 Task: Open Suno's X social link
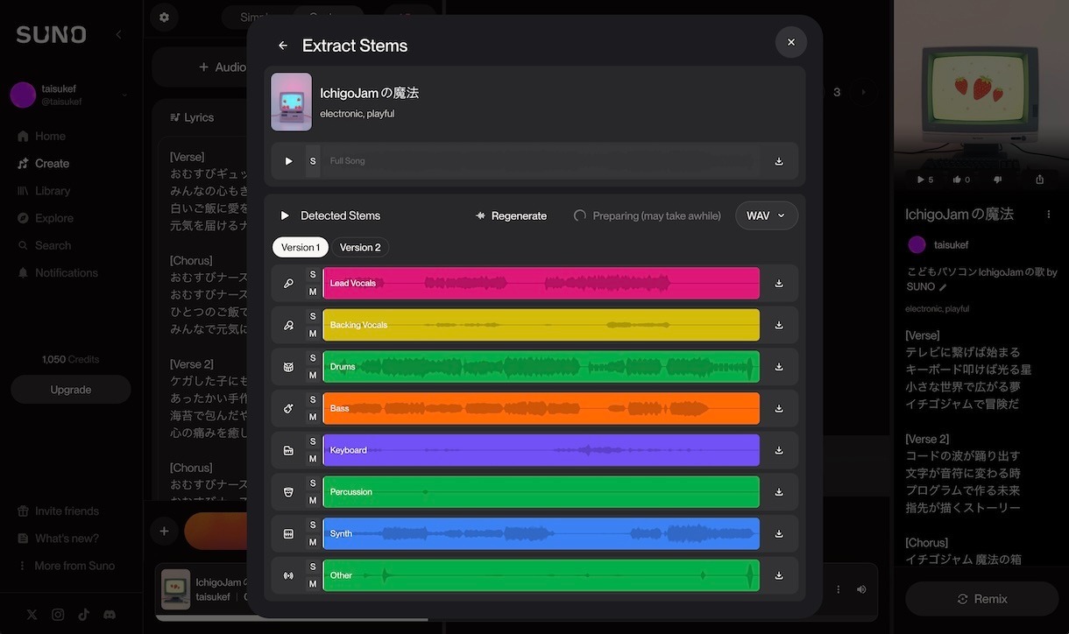click(32, 615)
